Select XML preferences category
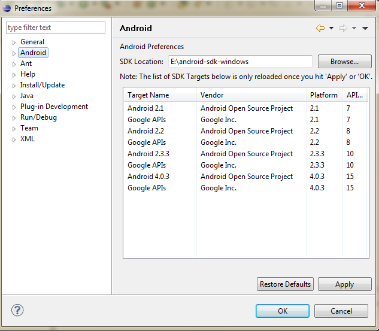Viewport: 379px width, 331px height. (27, 139)
